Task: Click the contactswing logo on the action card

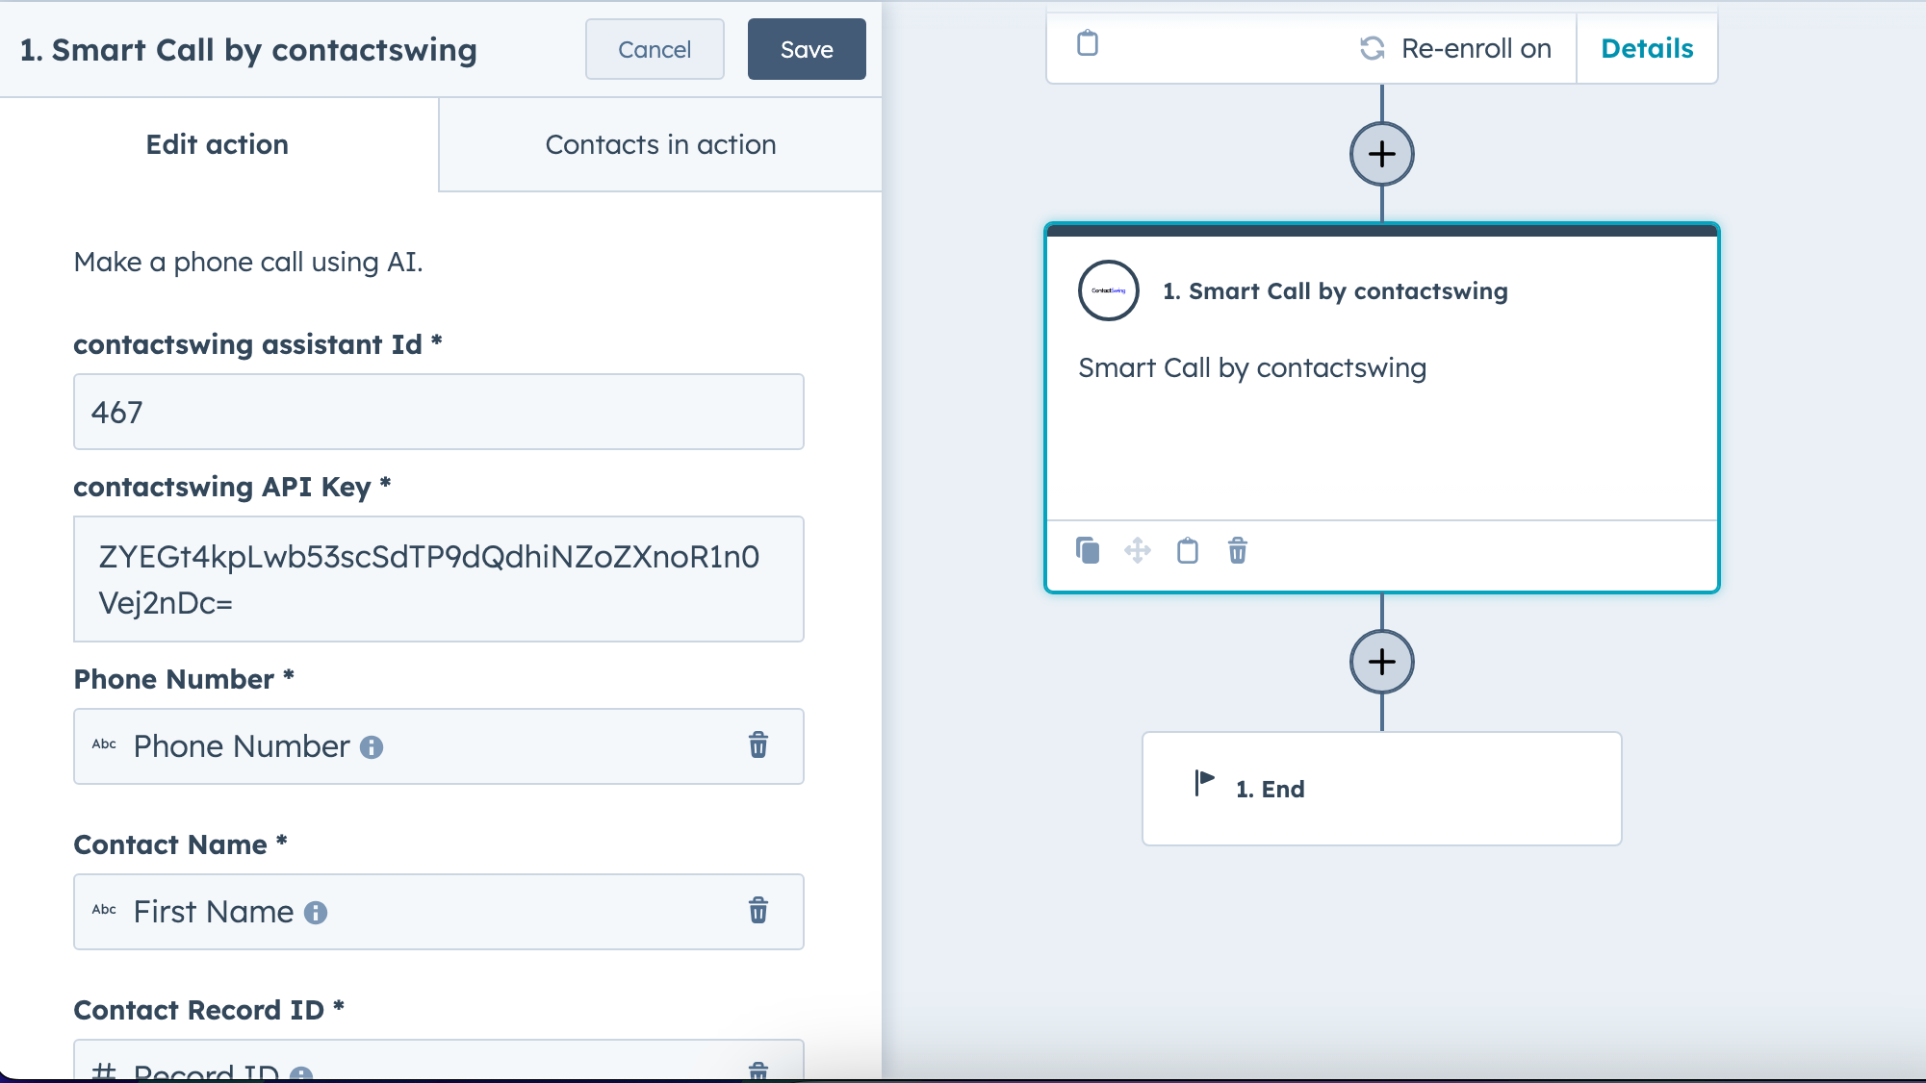Action: 1109,290
